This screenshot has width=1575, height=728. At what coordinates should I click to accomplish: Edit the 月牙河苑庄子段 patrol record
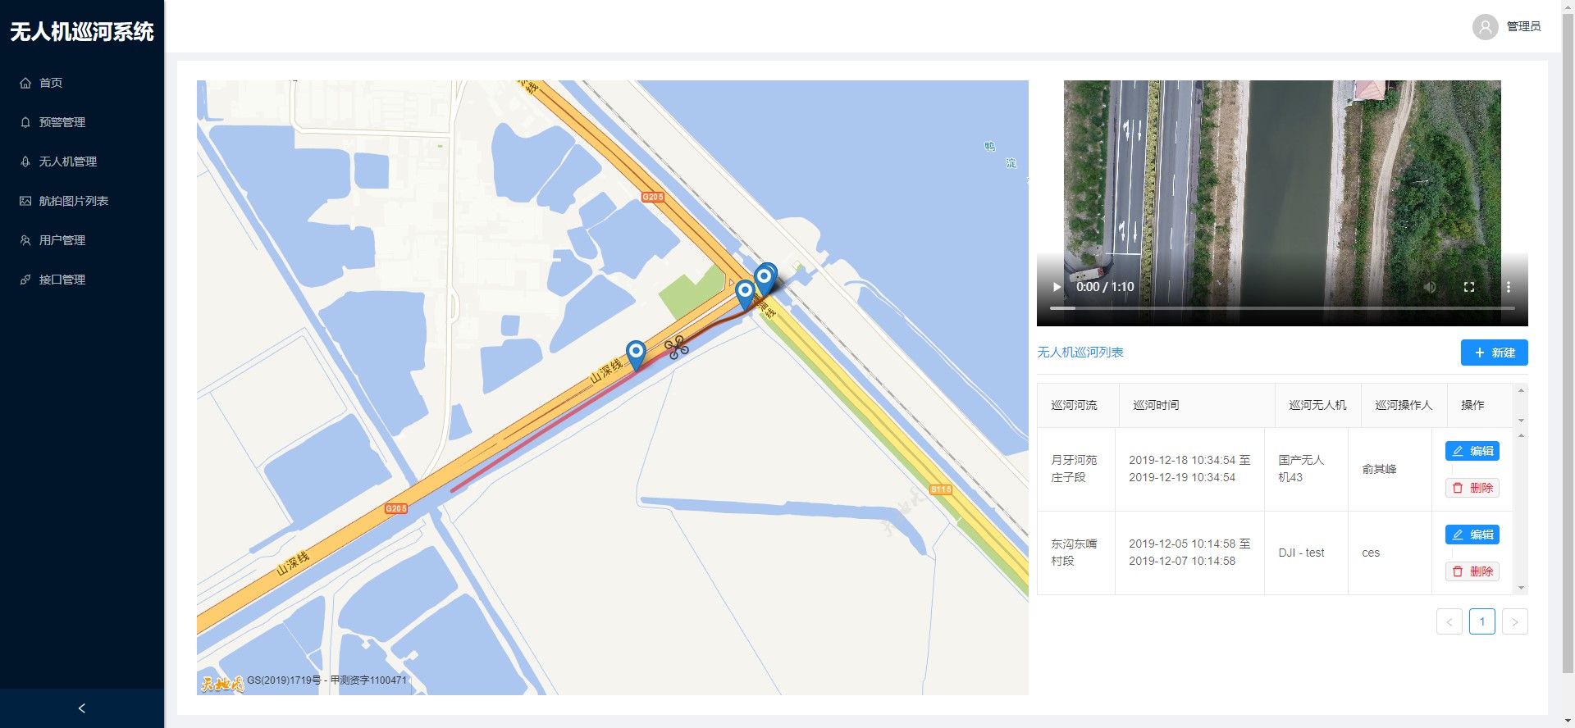[1472, 451]
